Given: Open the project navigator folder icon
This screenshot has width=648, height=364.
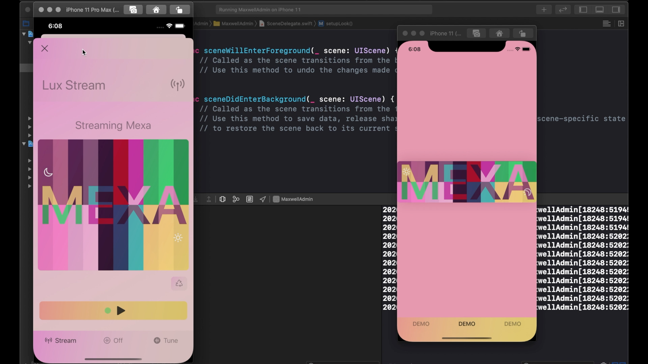Looking at the screenshot, I should click(x=26, y=24).
